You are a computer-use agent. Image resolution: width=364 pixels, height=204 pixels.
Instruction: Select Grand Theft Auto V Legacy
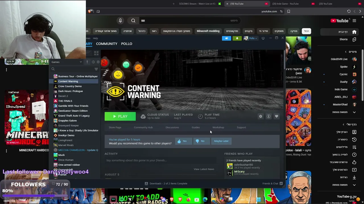click(74, 116)
